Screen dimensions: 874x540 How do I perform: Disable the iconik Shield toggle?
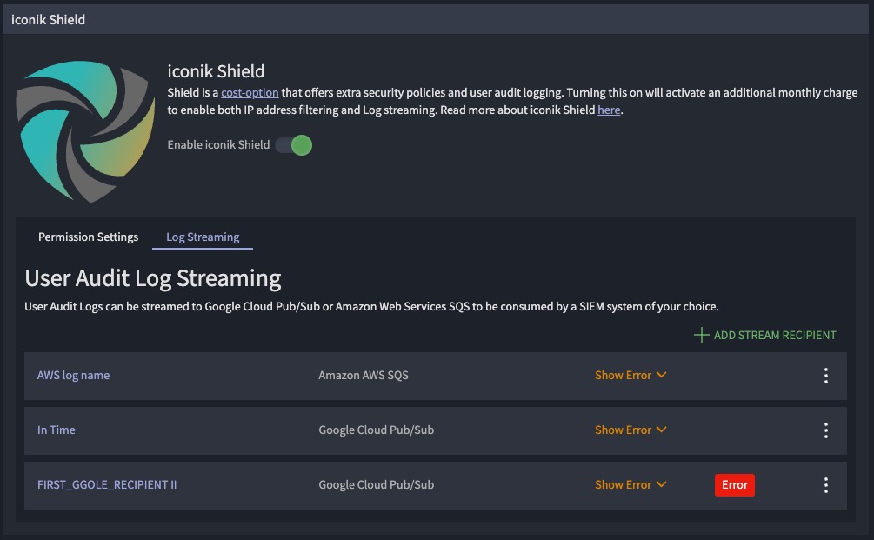coord(294,145)
